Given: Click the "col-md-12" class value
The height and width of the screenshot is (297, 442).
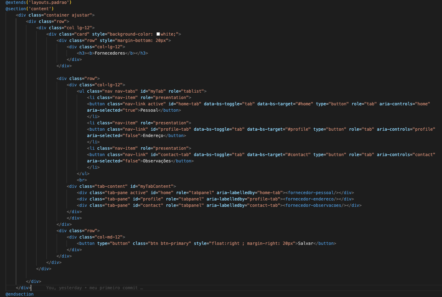Looking at the screenshot, I should [x=109, y=237].
